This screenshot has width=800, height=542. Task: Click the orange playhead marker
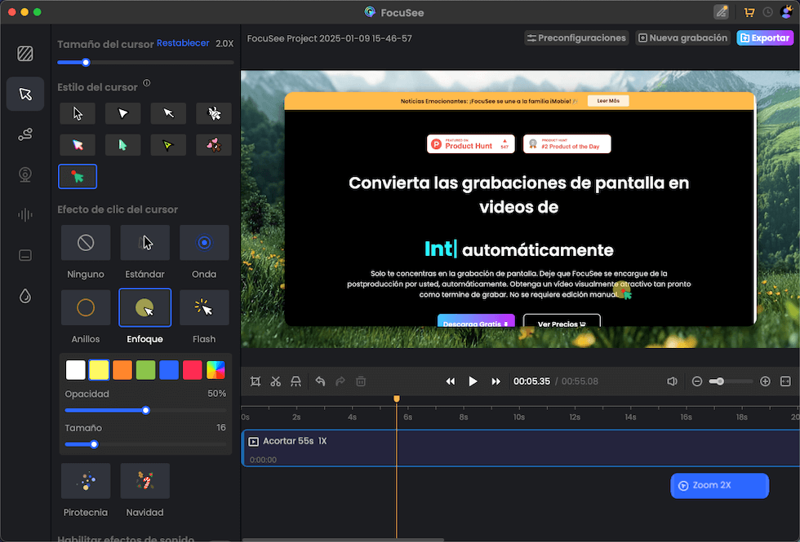[x=397, y=399]
